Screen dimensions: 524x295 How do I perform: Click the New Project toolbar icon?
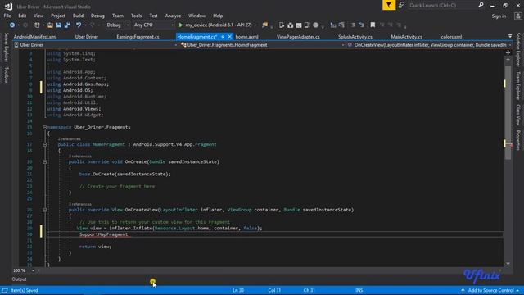coord(37,25)
